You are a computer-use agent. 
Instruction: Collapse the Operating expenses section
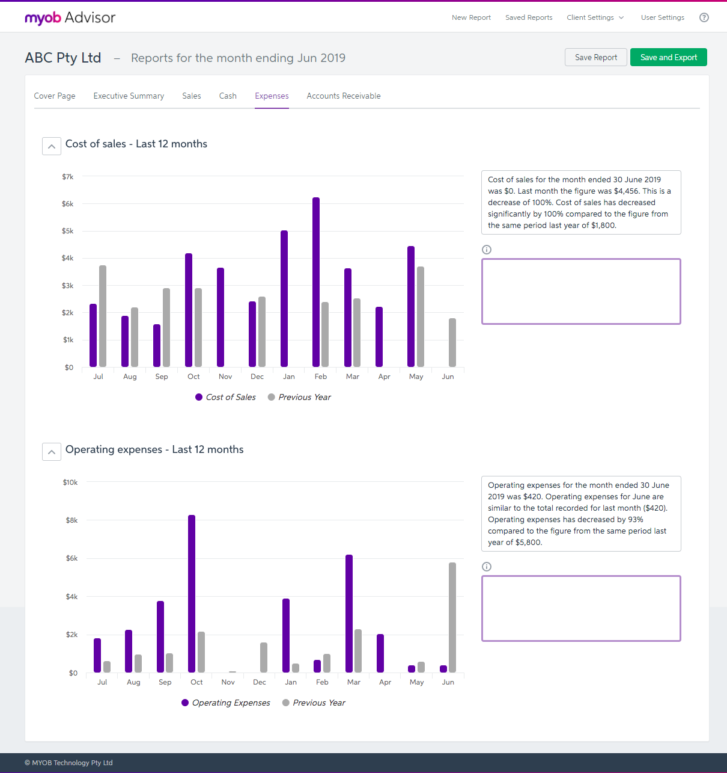tap(52, 452)
